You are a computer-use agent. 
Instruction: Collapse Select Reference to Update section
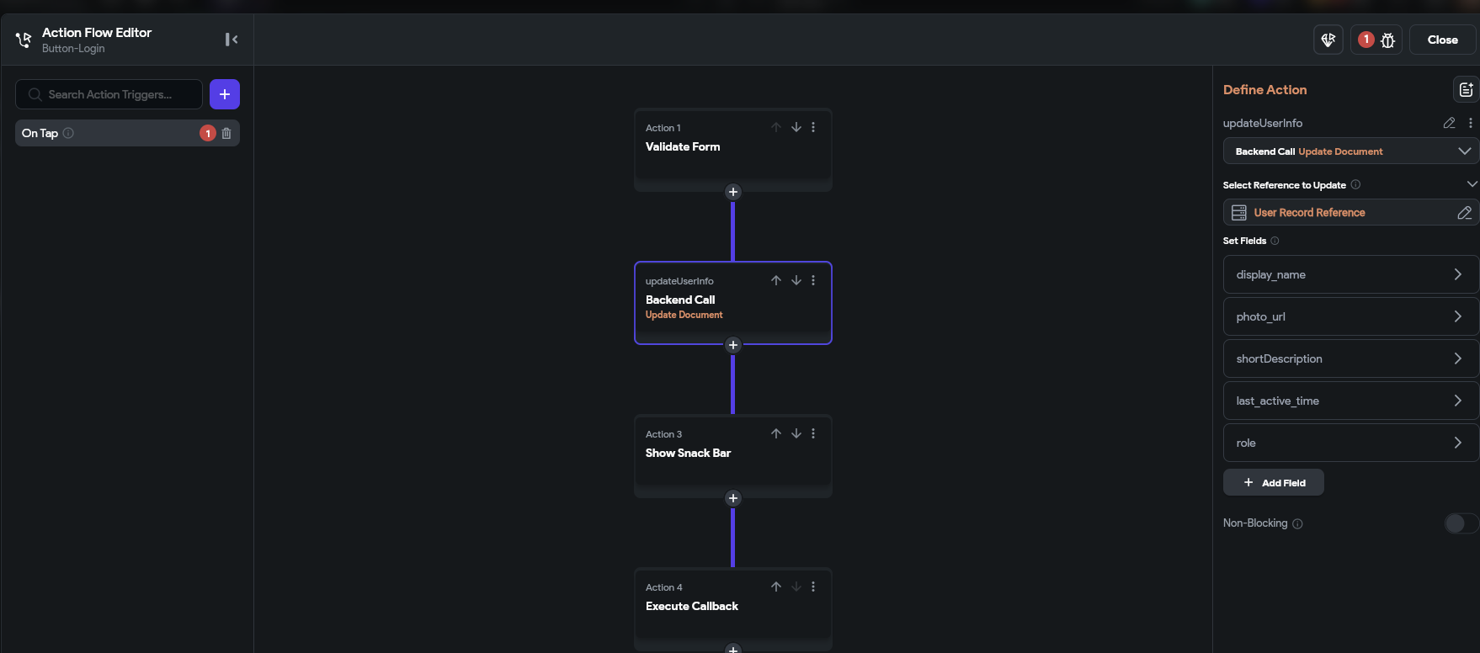[x=1472, y=184]
